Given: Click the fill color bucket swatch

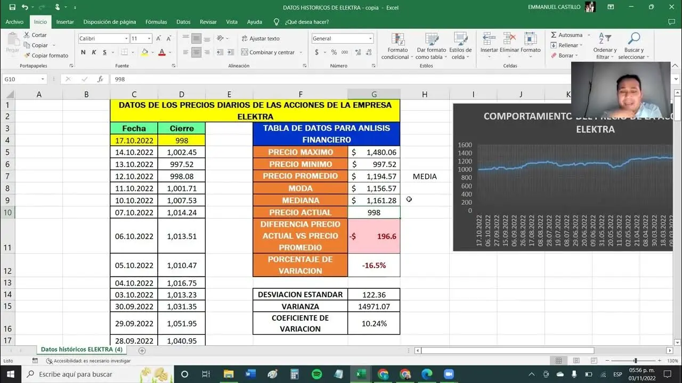Looking at the screenshot, I should [144, 52].
